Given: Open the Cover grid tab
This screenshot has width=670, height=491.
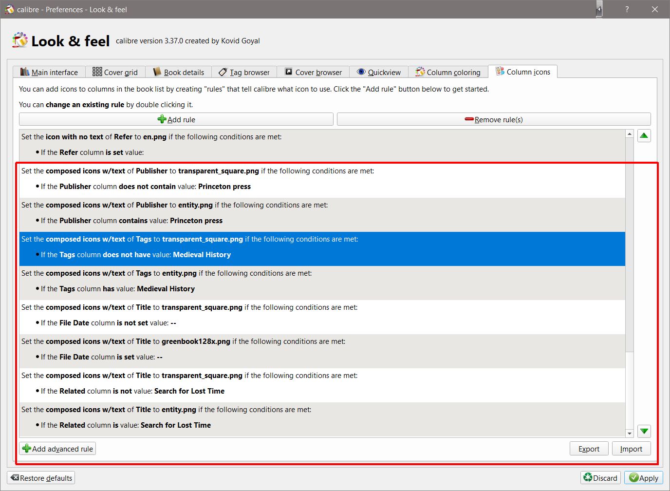Looking at the screenshot, I should pyautogui.click(x=115, y=72).
